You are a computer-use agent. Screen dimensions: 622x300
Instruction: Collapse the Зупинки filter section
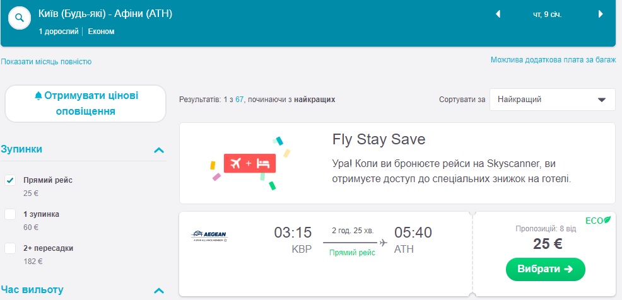pos(159,150)
